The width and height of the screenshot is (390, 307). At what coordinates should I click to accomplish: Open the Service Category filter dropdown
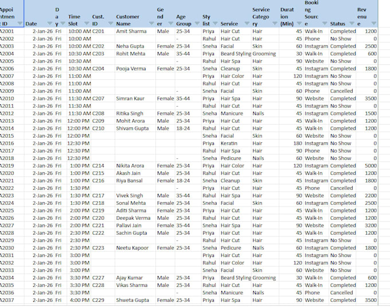(275, 24)
